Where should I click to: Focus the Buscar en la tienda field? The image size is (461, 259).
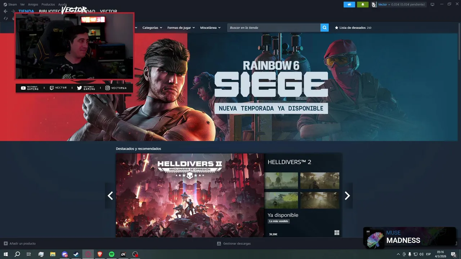point(274,28)
